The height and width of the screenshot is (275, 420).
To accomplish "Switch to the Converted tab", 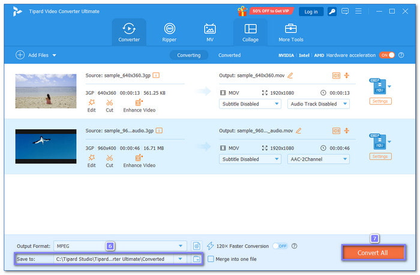I will [x=229, y=55].
